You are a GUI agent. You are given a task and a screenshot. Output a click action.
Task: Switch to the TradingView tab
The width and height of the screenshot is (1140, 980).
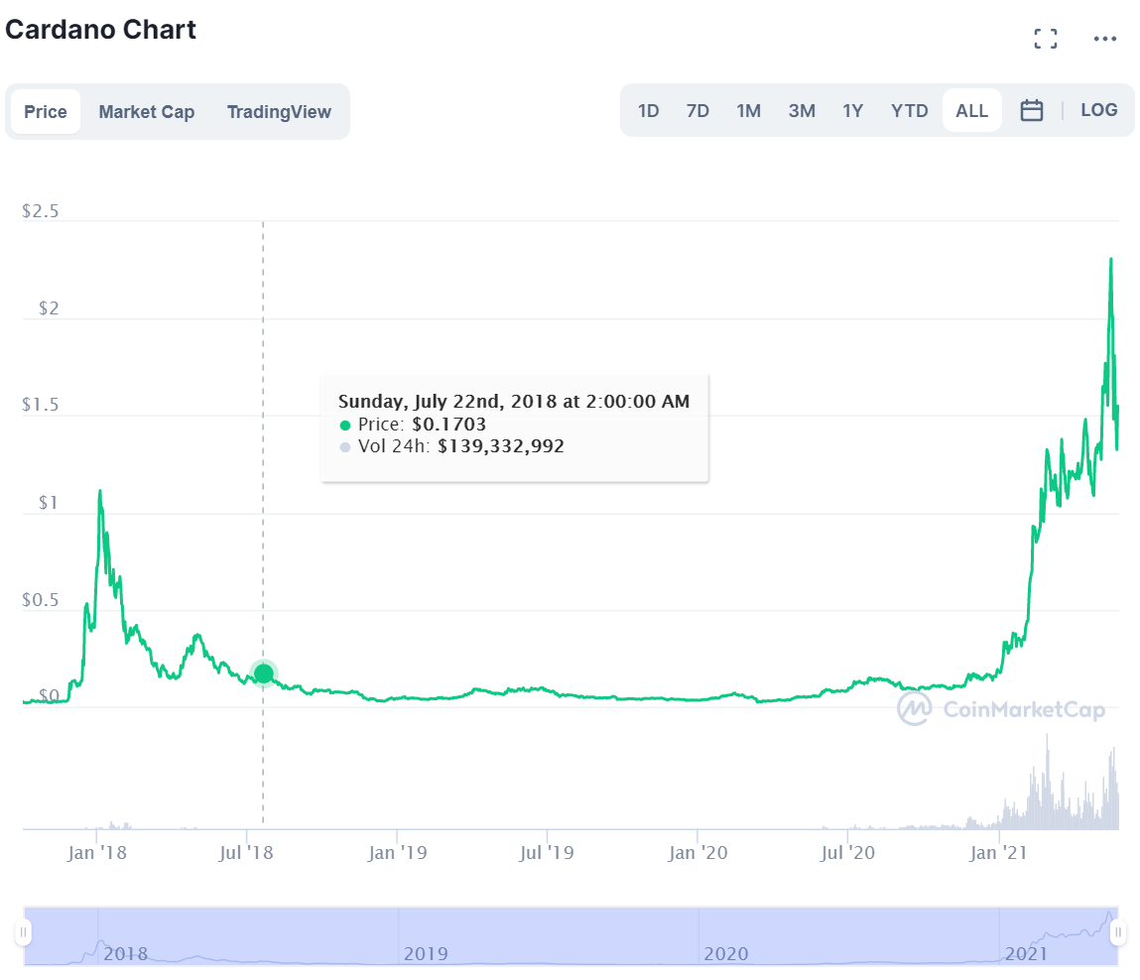[279, 112]
